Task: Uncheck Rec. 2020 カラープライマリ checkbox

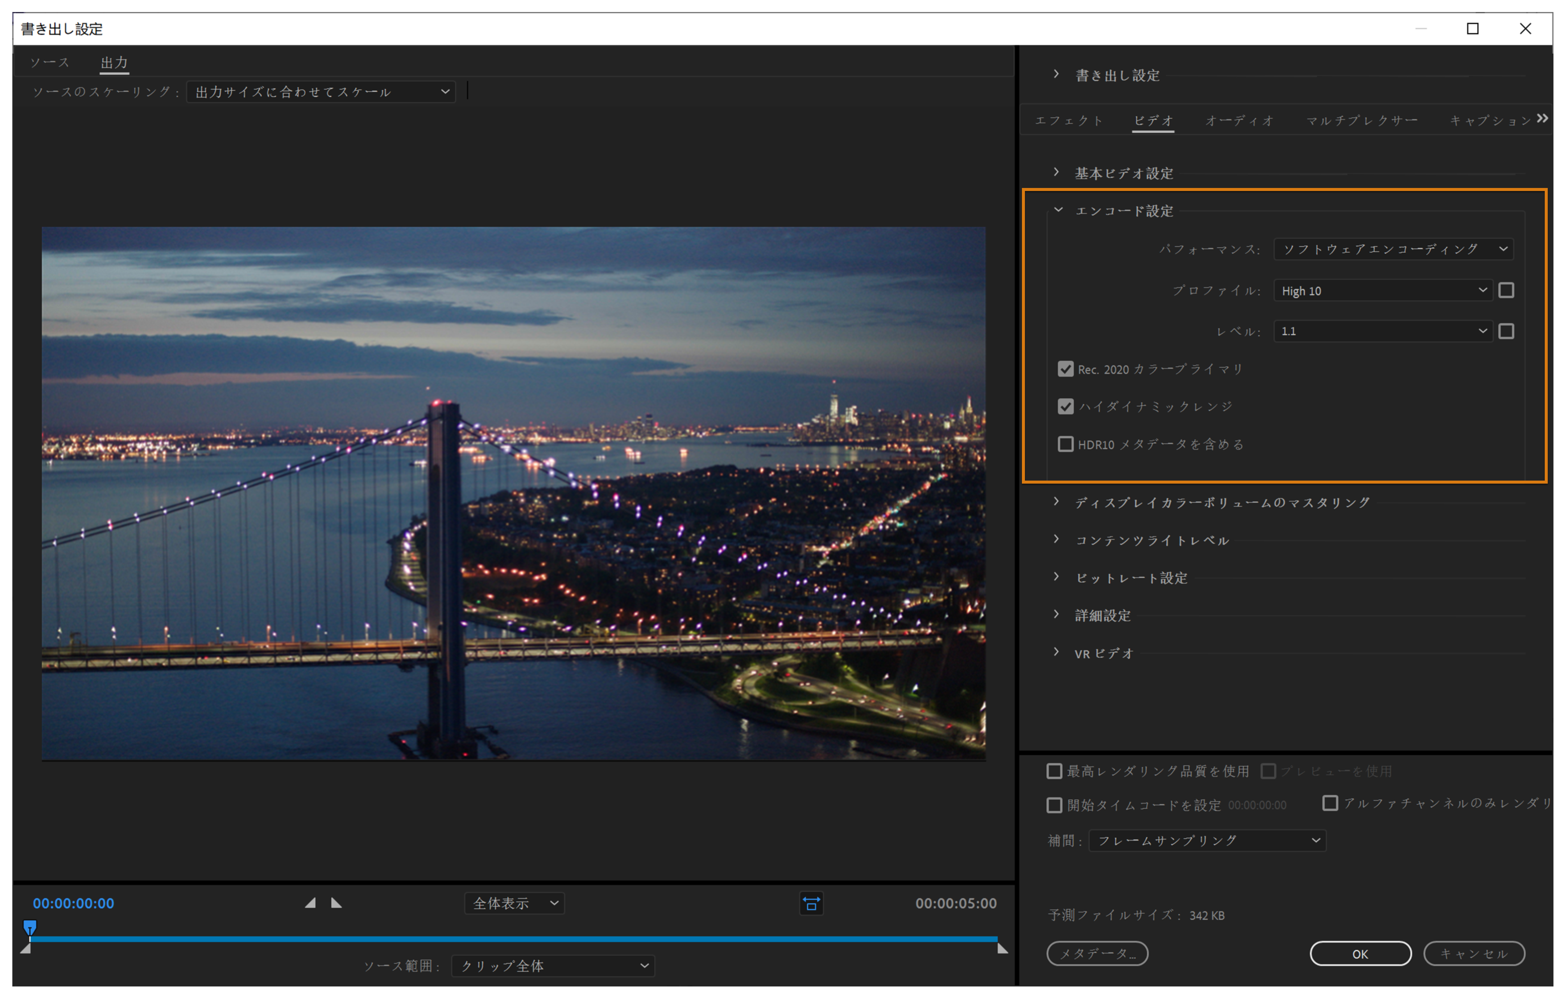Action: pyautogui.click(x=1065, y=369)
